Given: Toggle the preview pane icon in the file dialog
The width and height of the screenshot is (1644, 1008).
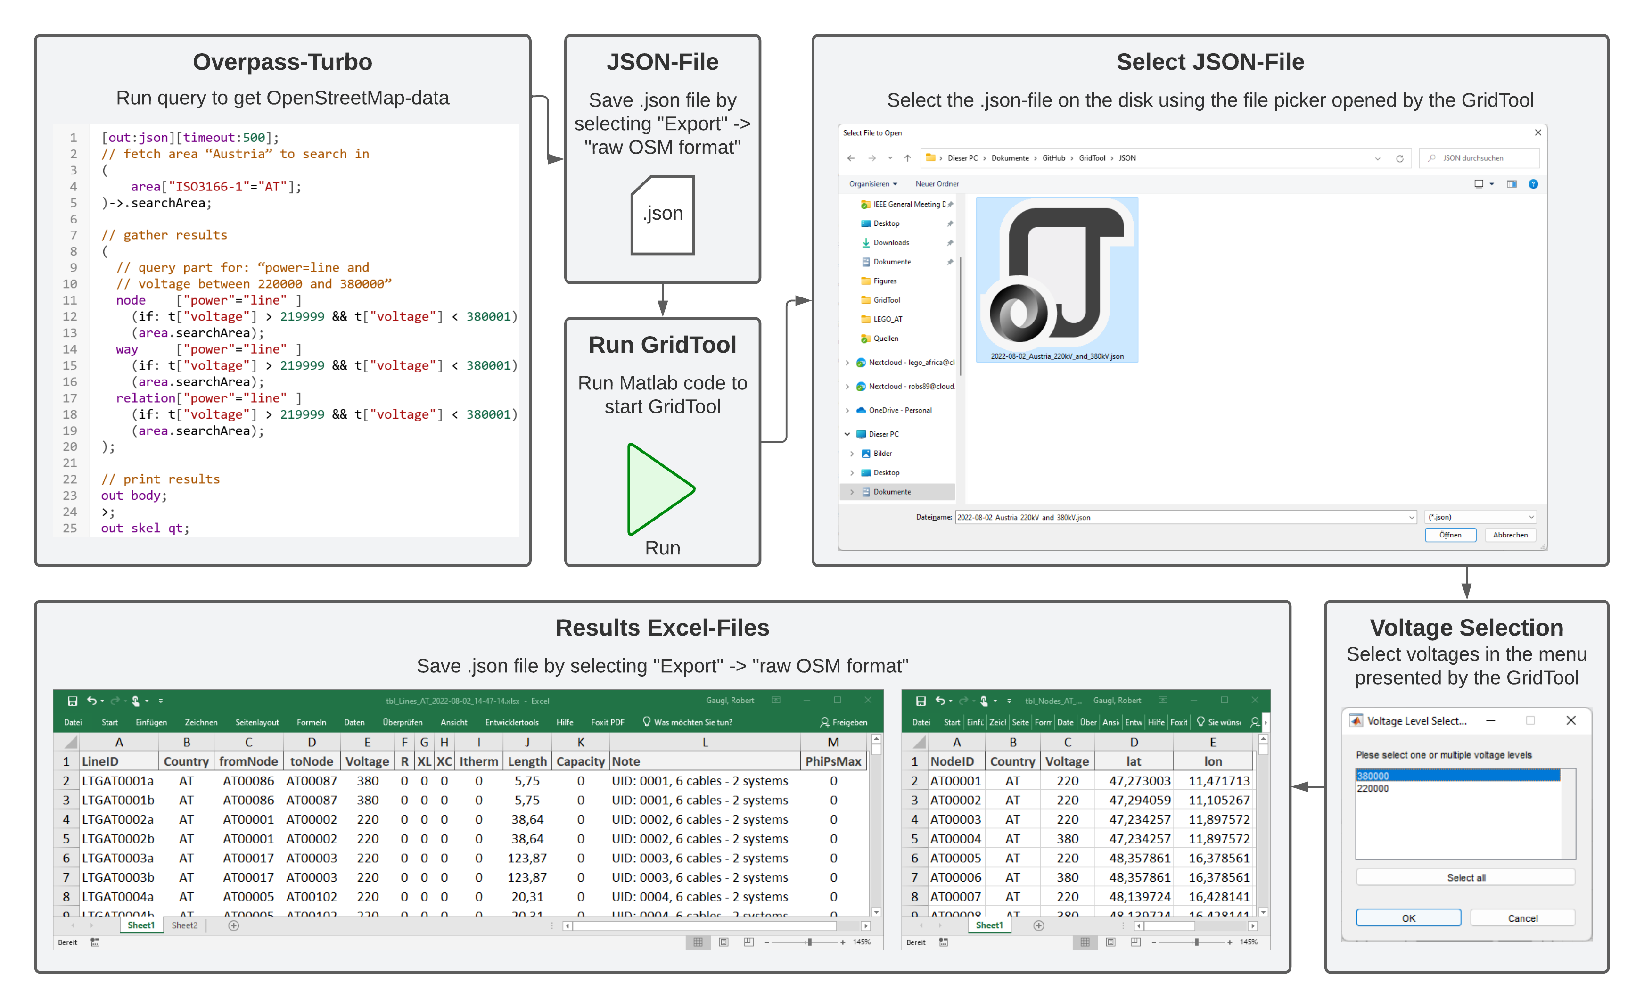Looking at the screenshot, I should (1511, 184).
